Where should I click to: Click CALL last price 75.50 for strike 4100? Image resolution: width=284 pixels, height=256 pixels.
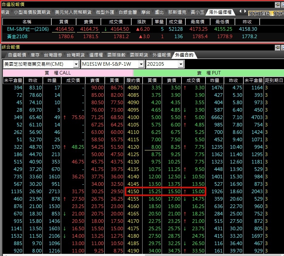point(78,117)
